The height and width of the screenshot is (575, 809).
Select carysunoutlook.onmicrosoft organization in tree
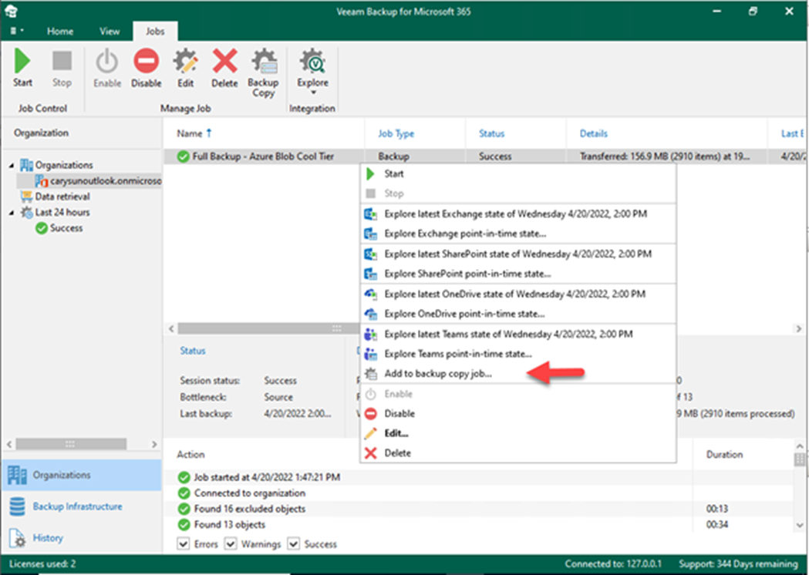(x=98, y=181)
